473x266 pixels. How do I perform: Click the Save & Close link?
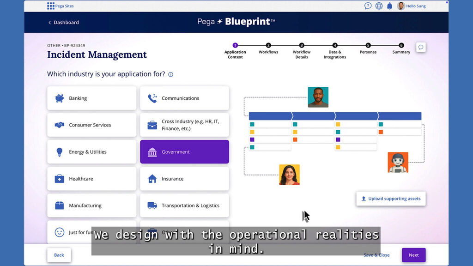[x=376, y=255]
